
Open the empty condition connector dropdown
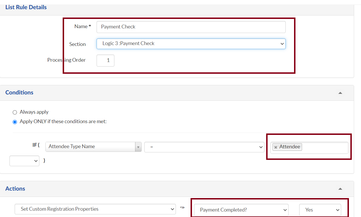tap(24, 161)
